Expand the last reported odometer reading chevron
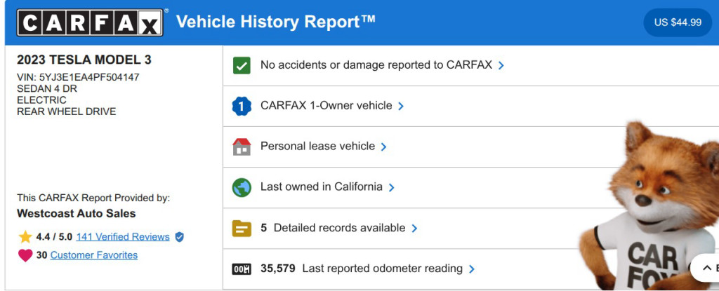The width and height of the screenshot is (719, 291). (x=472, y=269)
